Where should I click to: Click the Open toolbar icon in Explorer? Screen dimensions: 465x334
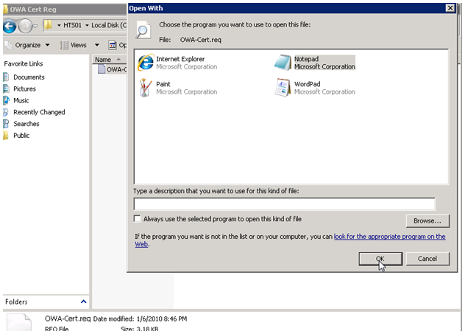point(113,45)
